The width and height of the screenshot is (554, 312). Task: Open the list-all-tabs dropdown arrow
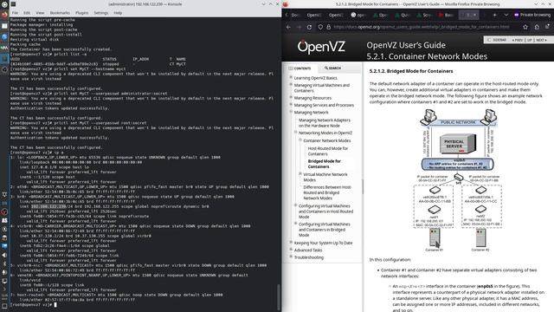click(506, 15)
